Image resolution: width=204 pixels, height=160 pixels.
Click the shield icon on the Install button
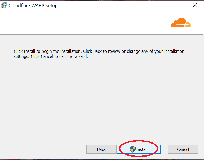[133, 149]
